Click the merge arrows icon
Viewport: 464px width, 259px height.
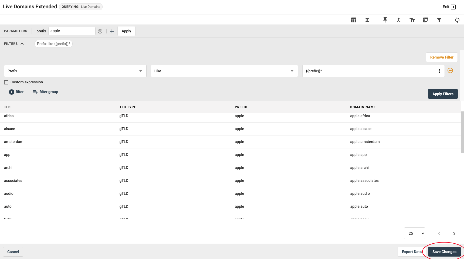[399, 20]
